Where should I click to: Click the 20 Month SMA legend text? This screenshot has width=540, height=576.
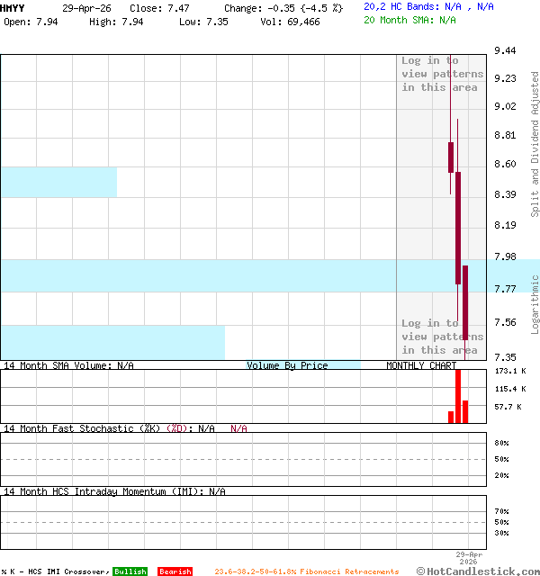pyautogui.click(x=409, y=19)
